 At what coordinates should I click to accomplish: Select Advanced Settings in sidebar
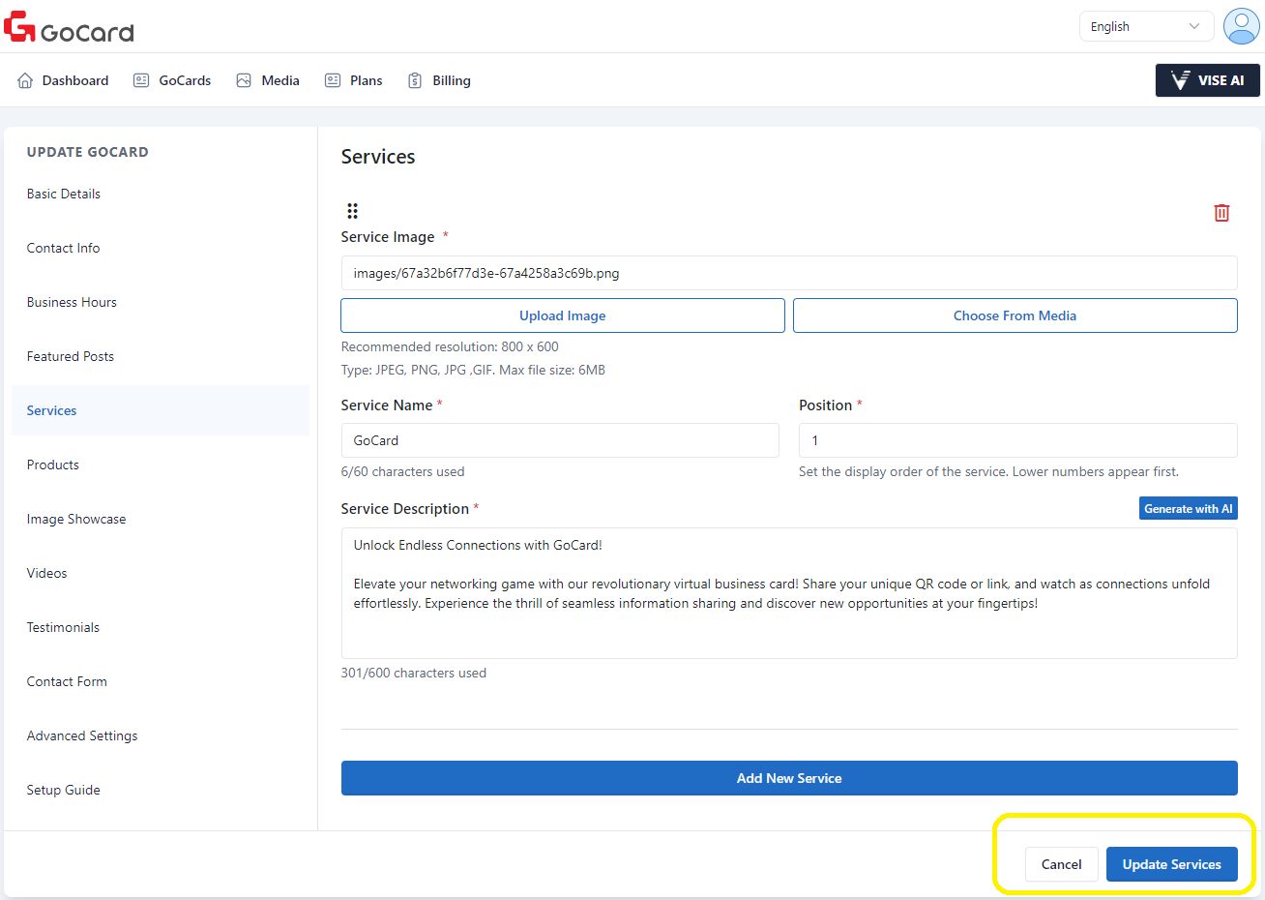pos(82,735)
